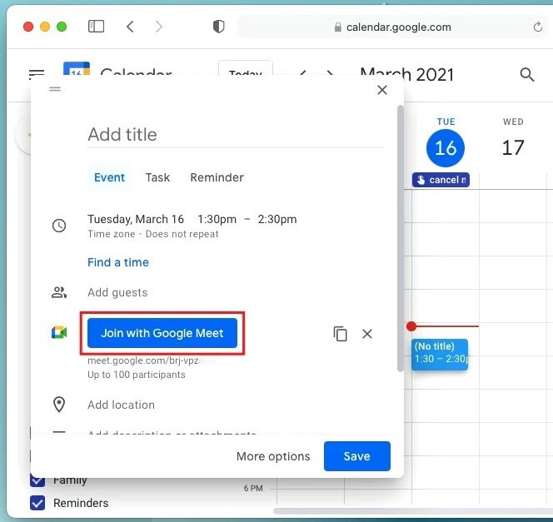Save the new event
Screen dimensions: 553x522
click(x=357, y=456)
